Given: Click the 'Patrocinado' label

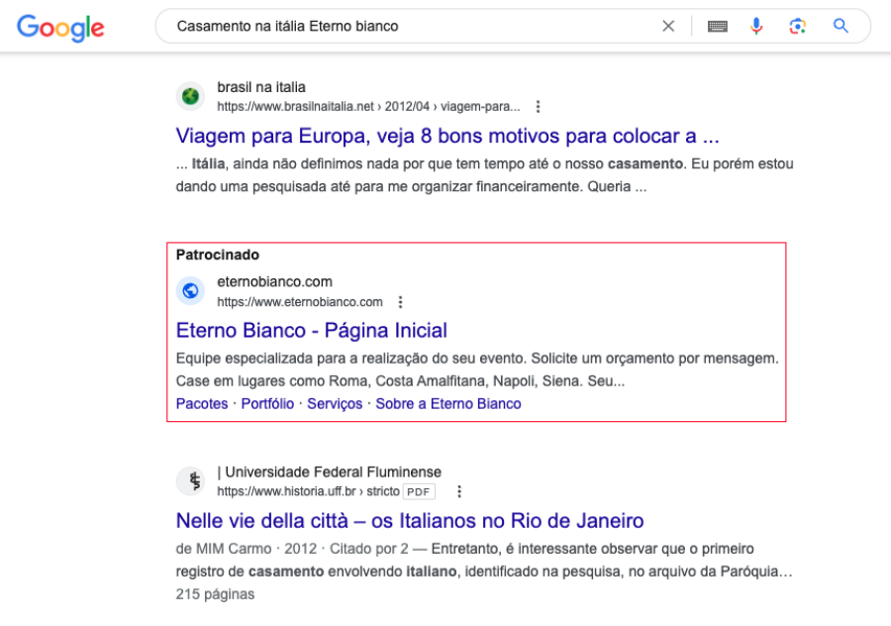Looking at the screenshot, I should click(218, 255).
